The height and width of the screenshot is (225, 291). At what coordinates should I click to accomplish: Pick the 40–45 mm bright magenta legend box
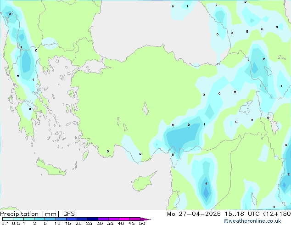click(x=124, y=219)
